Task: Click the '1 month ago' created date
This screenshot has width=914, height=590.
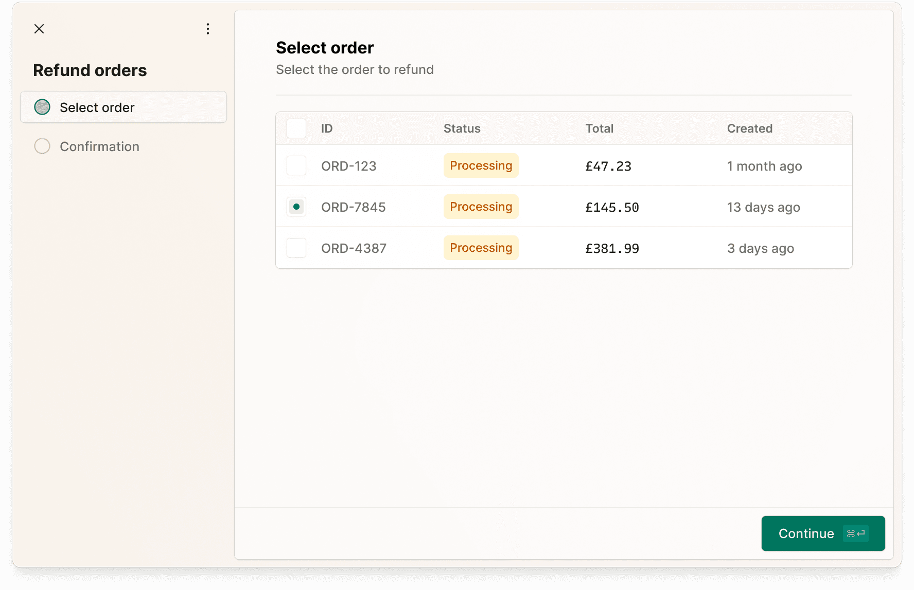Action: click(x=764, y=166)
